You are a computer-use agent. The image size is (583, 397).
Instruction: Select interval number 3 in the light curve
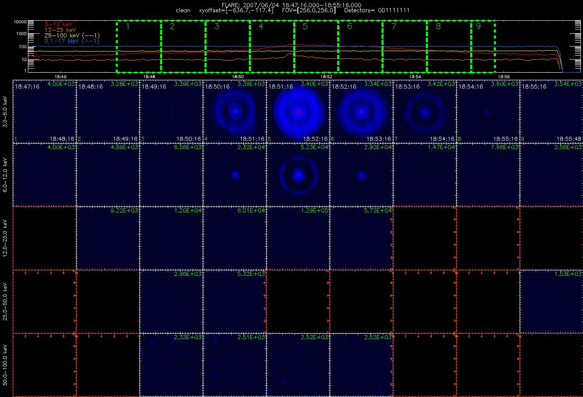[216, 26]
